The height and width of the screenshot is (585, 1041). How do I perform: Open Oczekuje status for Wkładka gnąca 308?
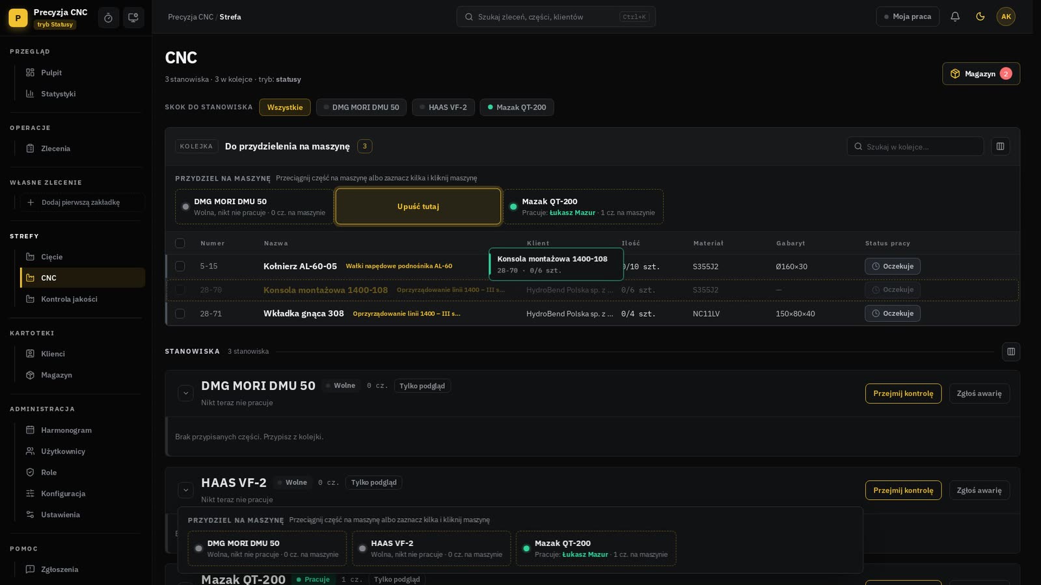893,313
